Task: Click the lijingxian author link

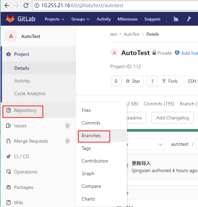Action: 141,170
